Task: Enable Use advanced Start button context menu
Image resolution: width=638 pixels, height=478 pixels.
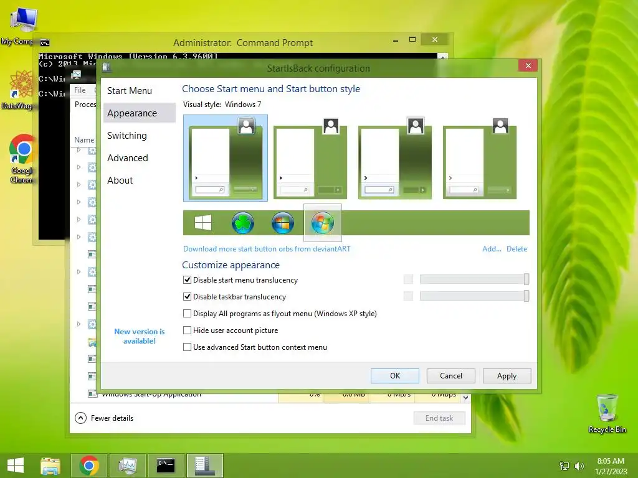Action: click(187, 347)
